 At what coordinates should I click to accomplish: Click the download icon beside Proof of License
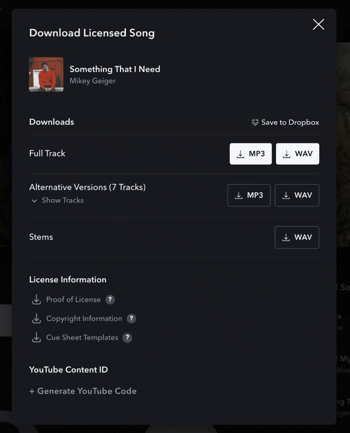click(x=36, y=299)
